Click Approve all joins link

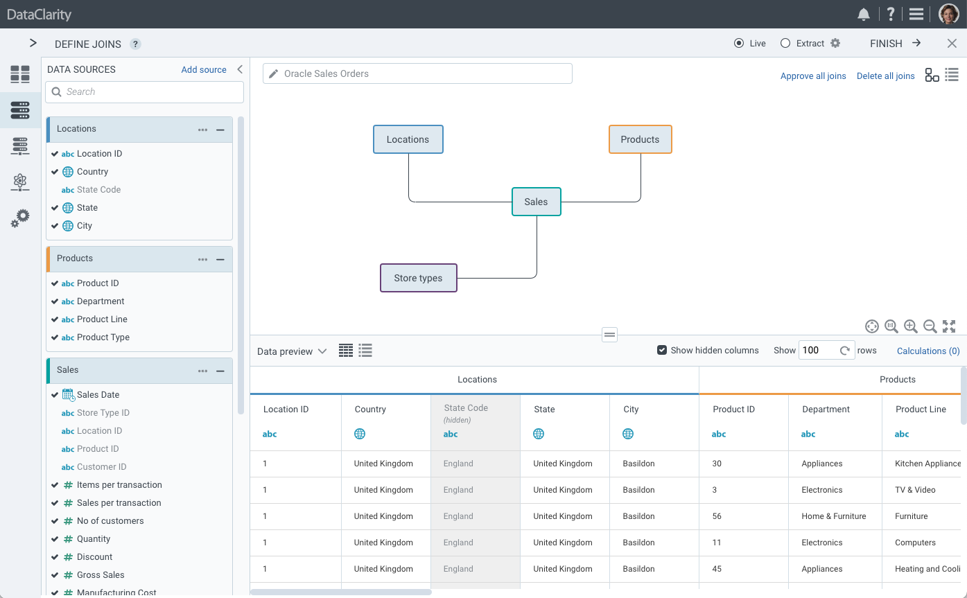click(813, 76)
